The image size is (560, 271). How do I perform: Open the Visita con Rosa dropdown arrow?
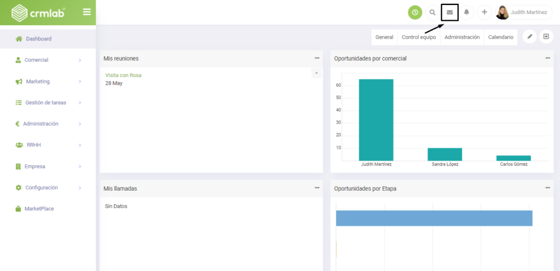coord(316,73)
